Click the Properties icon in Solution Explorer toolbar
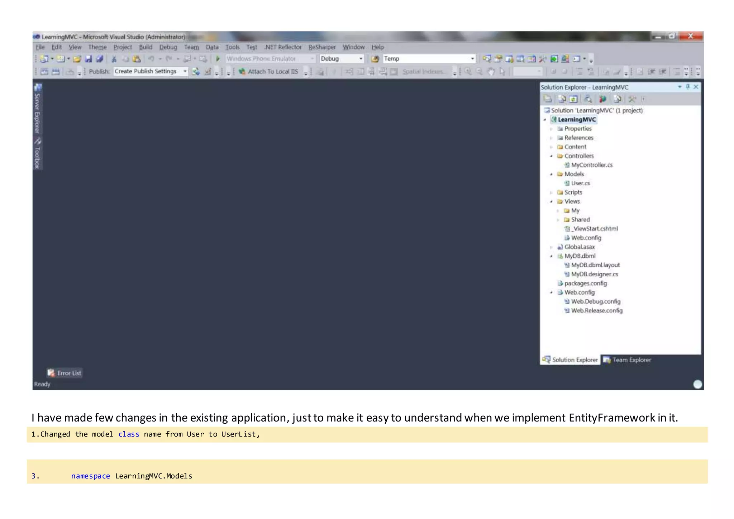 [548, 99]
